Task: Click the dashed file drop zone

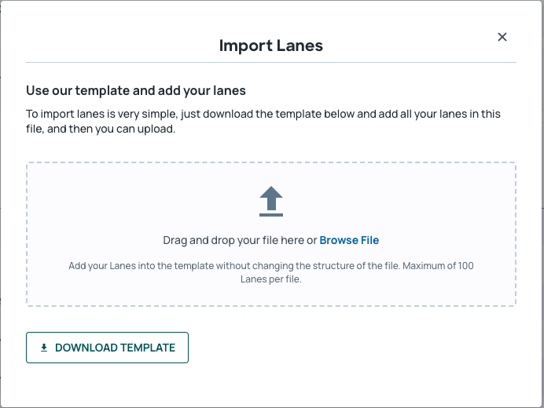Action: [x=271, y=234]
